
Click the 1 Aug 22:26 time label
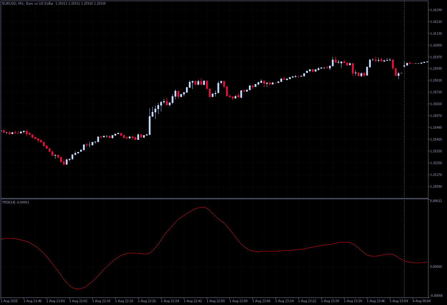[x=147, y=301]
